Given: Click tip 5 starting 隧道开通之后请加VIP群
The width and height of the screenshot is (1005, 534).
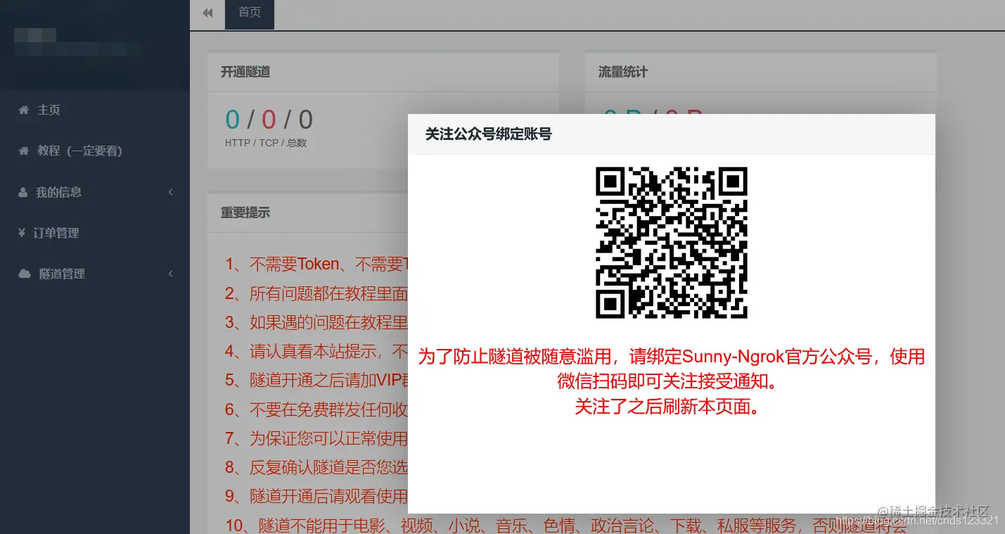Looking at the screenshot, I should 316,380.
